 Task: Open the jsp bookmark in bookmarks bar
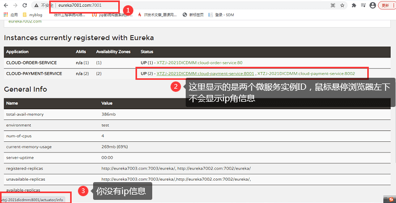pyautogui.click(x=112, y=15)
